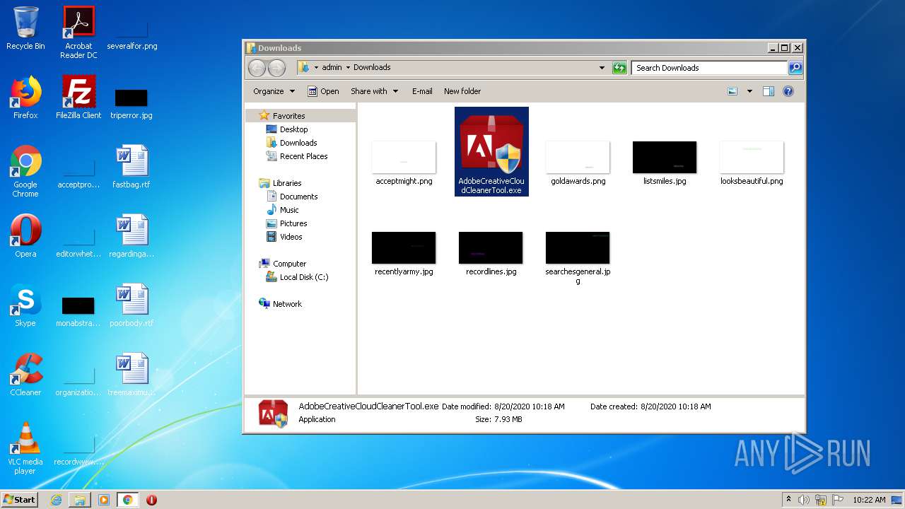The height and width of the screenshot is (509, 905).
Task: Launch Opera desktop shortcut
Action: tap(25, 236)
